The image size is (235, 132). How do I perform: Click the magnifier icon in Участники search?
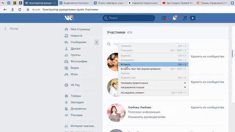click(x=109, y=44)
